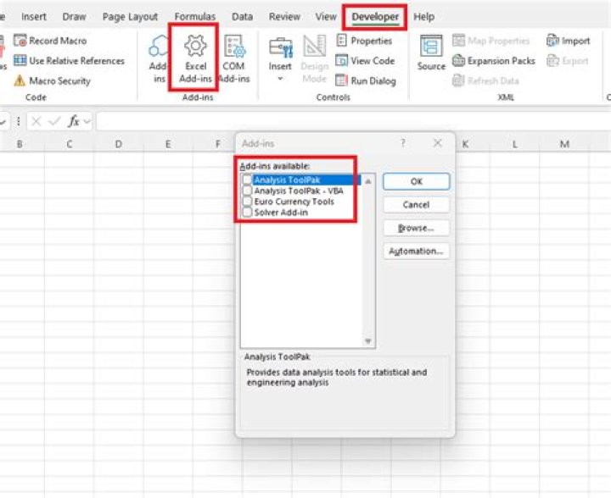This screenshot has width=611, height=498.
Task: Open the XML Source pane
Action: [431, 53]
